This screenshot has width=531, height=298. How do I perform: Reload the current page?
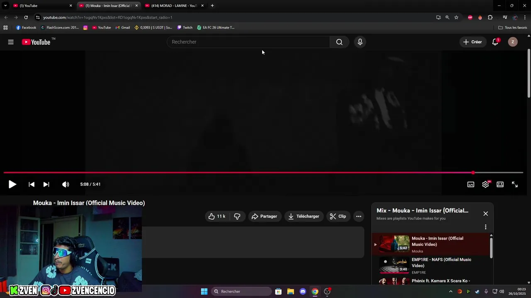tap(26, 17)
